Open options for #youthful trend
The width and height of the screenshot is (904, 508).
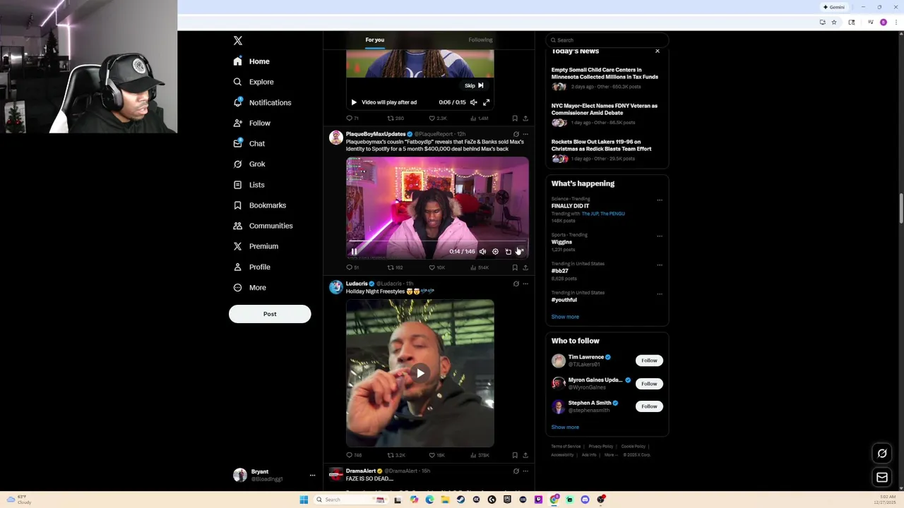click(x=660, y=294)
